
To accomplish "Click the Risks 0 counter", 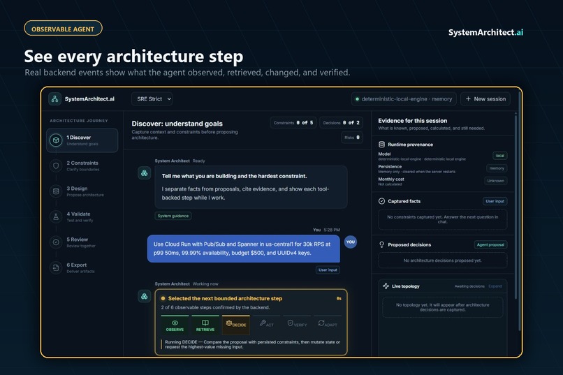I will point(352,138).
